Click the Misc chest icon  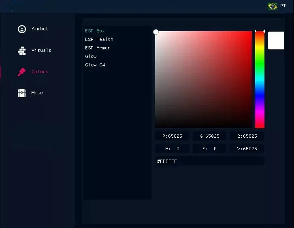pyautogui.click(x=22, y=93)
